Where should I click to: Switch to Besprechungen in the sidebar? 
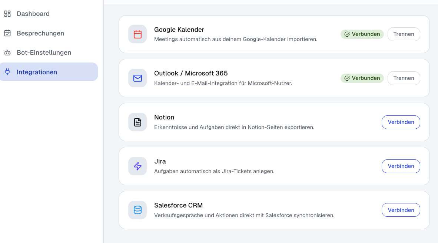coord(40,33)
